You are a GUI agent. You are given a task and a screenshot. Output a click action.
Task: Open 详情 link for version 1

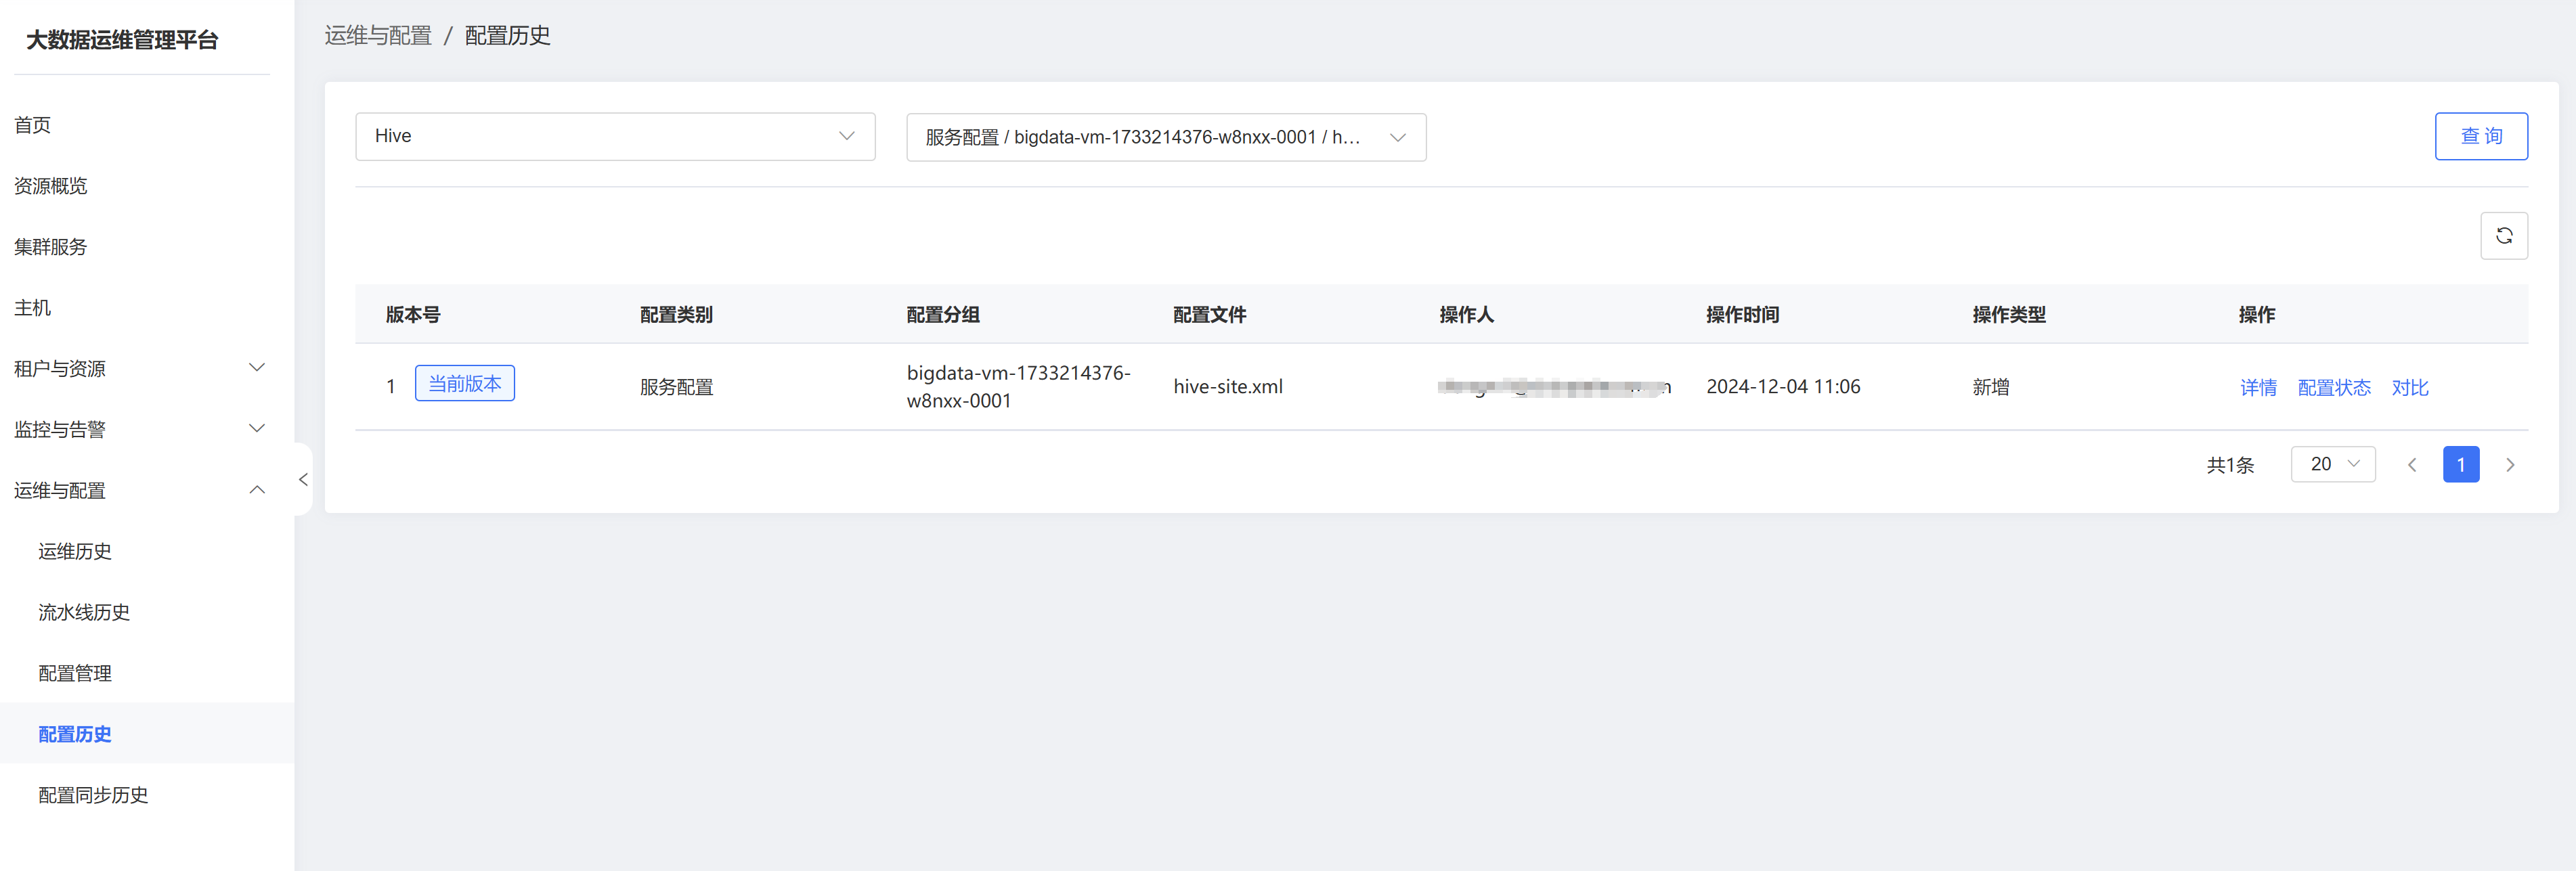[x=2257, y=387]
